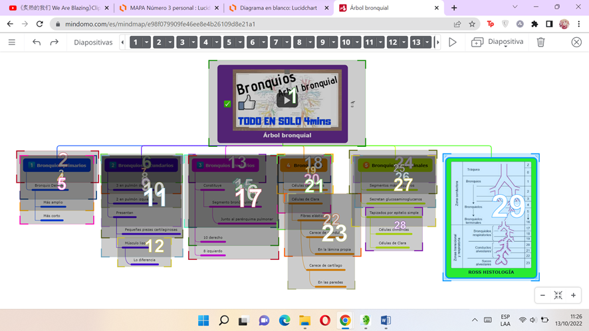This screenshot has height=331, width=589.
Task: Open Chrome three-dot menu
Action: [x=579, y=24]
